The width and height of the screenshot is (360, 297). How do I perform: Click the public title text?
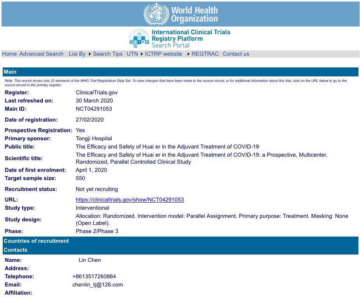(167, 147)
